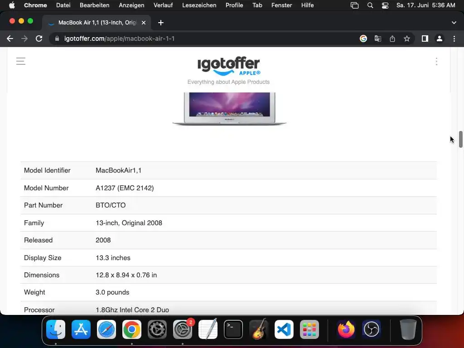Open the hamburger menu on igotoffer page
Screen dimensions: 464x348
pyautogui.click(x=21, y=61)
